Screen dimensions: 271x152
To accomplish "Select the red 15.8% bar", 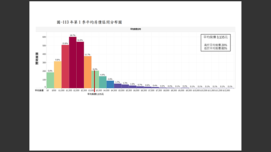I will click(65, 67).
